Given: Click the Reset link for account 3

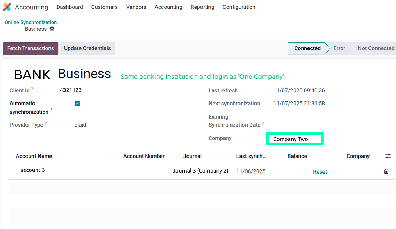Looking at the screenshot, I should tap(320, 171).
